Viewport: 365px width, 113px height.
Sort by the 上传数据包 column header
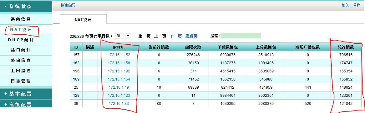pos(266,47)
